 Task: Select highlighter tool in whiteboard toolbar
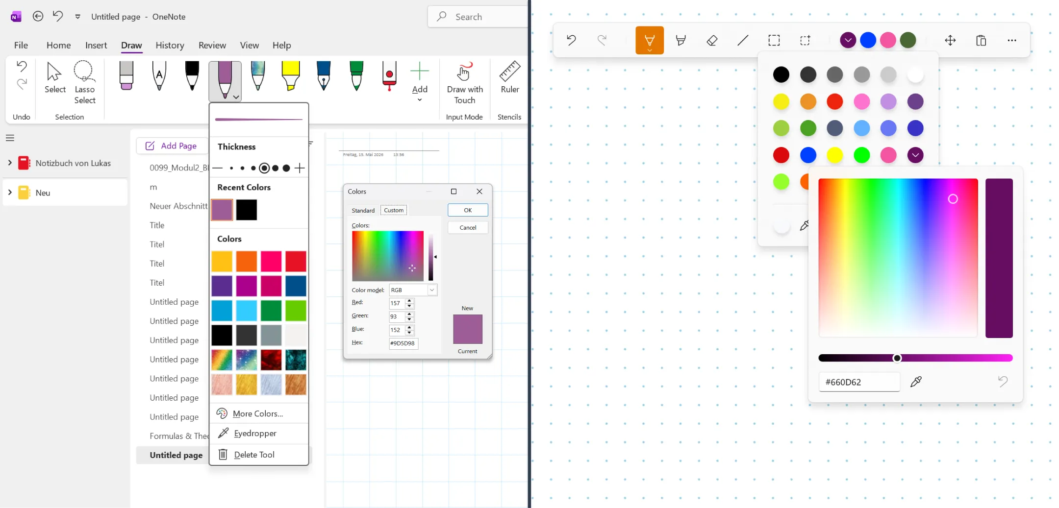681,40
